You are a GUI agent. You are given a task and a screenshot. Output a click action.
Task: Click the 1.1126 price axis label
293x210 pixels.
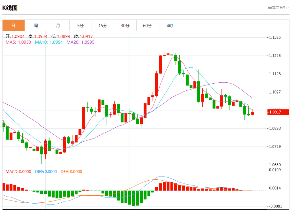[275, 74]
